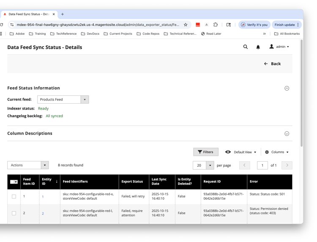This screenshot has height=242, width=317.
Task: Open the Adobe bookmarks folder
Action: pos(17,34)
